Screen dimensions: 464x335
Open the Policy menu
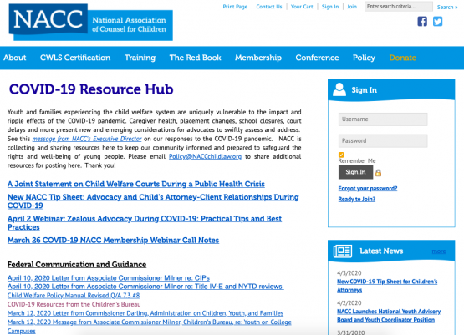click(364, 58)
